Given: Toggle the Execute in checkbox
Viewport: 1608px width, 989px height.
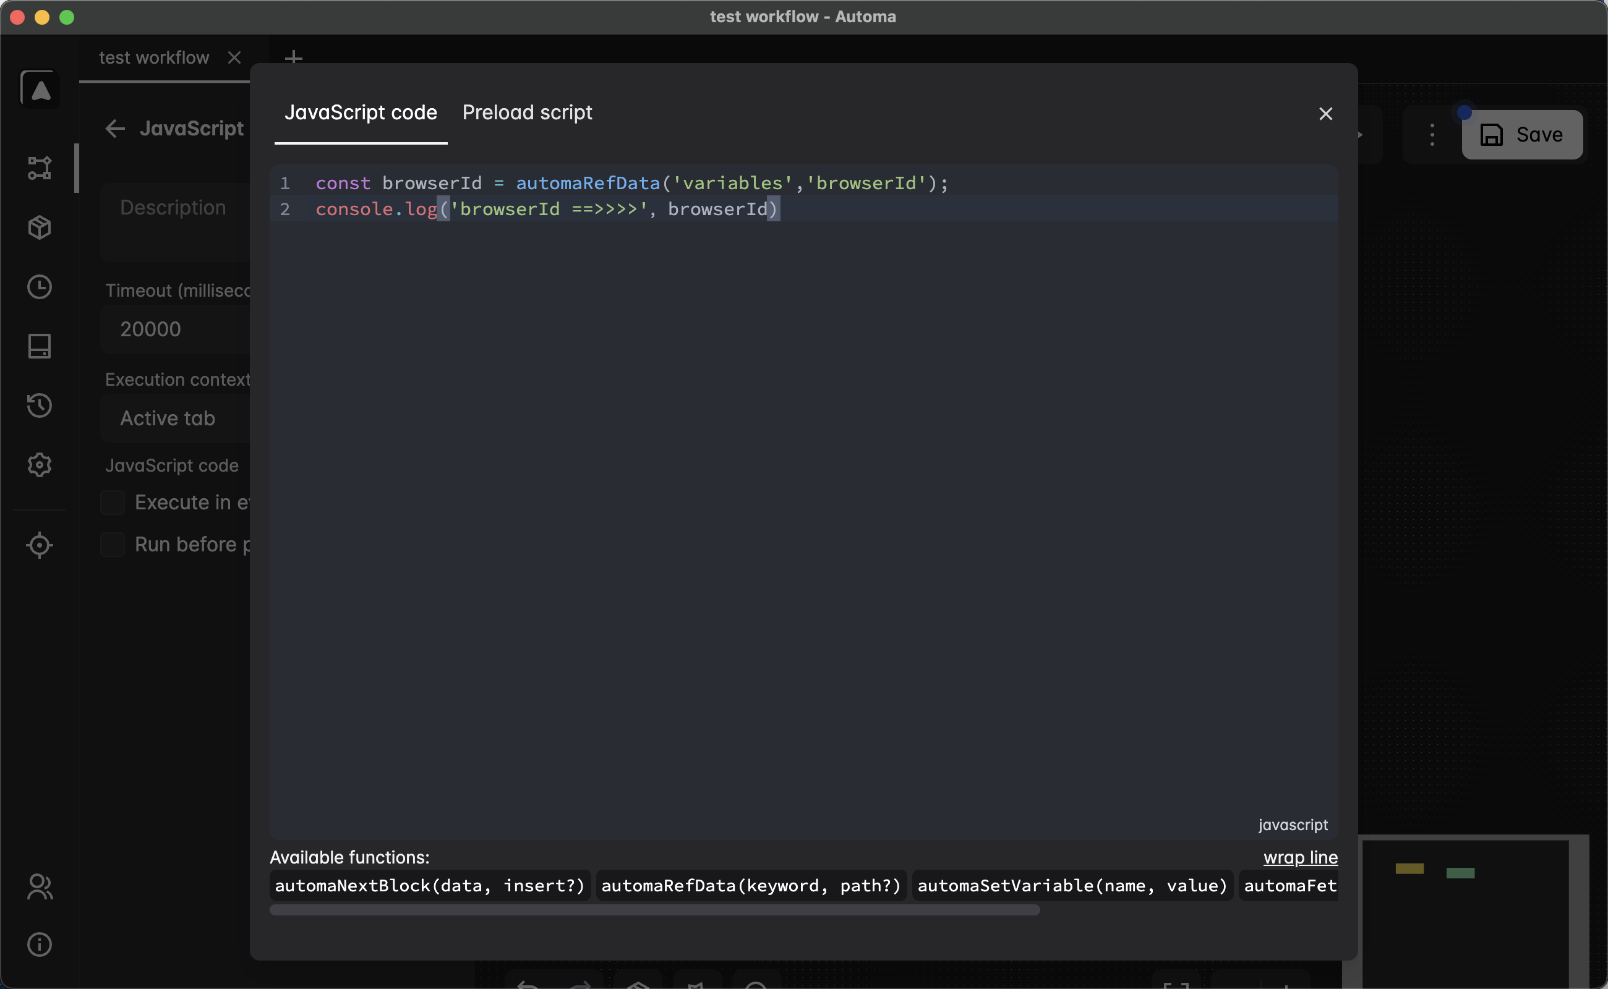Looking at the screenshot, I should pyautogui.click(x=113, y=503).
